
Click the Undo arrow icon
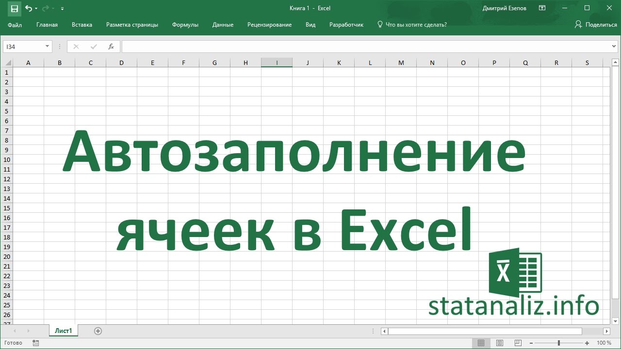(x=28, y=8)
